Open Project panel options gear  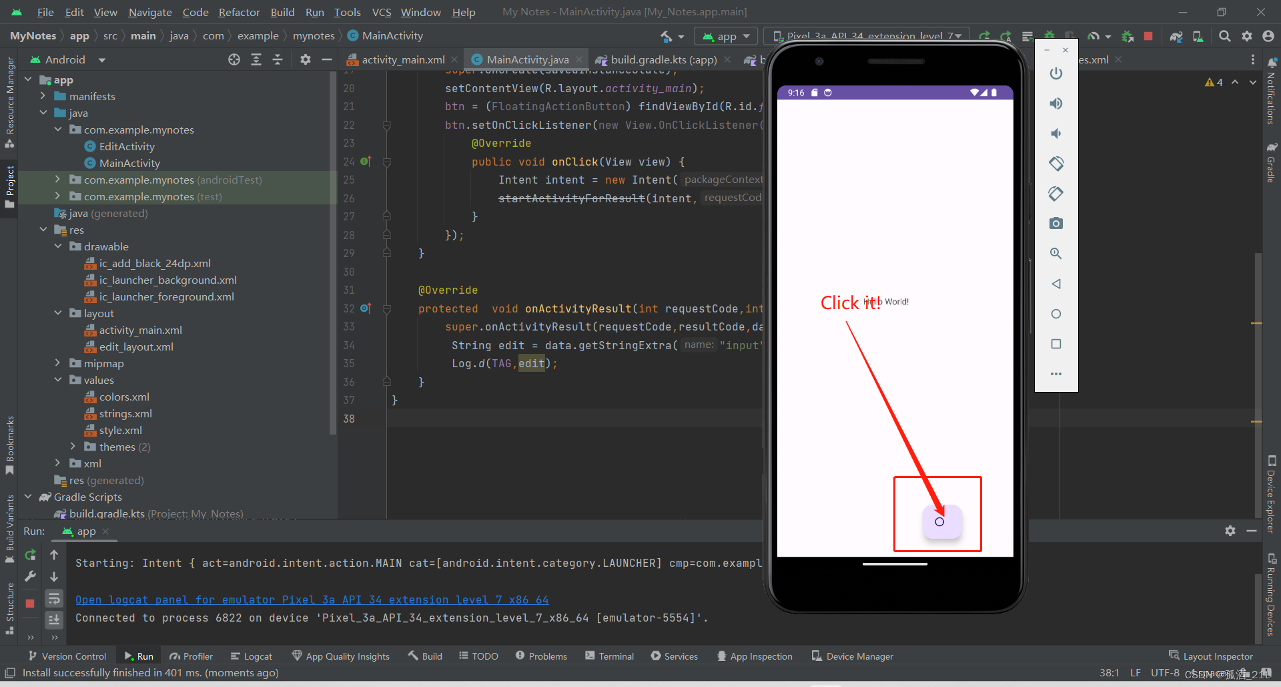click(x=306, y=59)
